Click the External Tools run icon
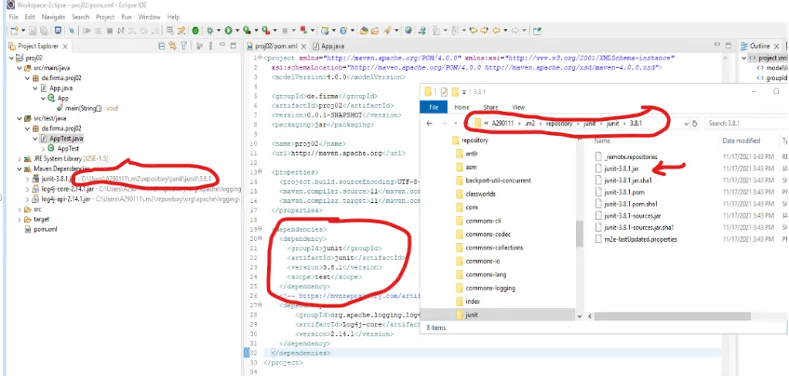This screenshot has height=376, width=789. (x=265, y=30)
